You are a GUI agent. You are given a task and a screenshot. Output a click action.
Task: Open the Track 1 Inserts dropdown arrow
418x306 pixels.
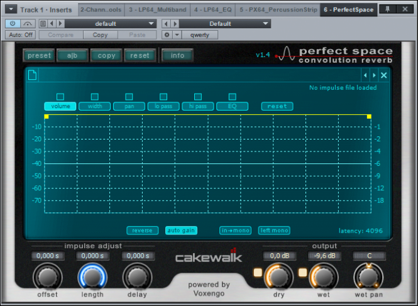11,9
